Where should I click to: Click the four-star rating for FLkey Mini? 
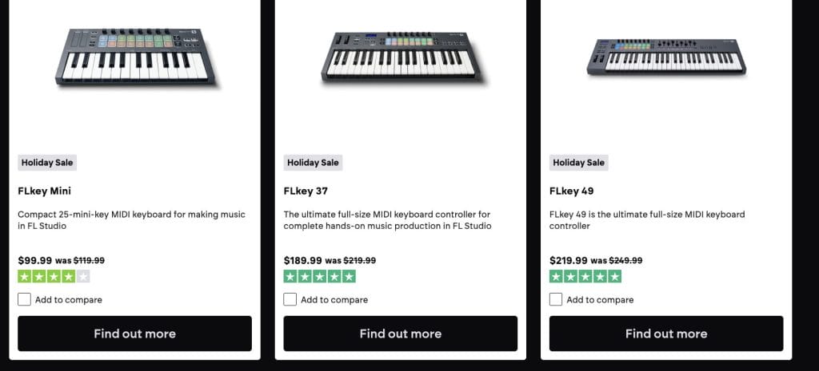tap(54, 277)
